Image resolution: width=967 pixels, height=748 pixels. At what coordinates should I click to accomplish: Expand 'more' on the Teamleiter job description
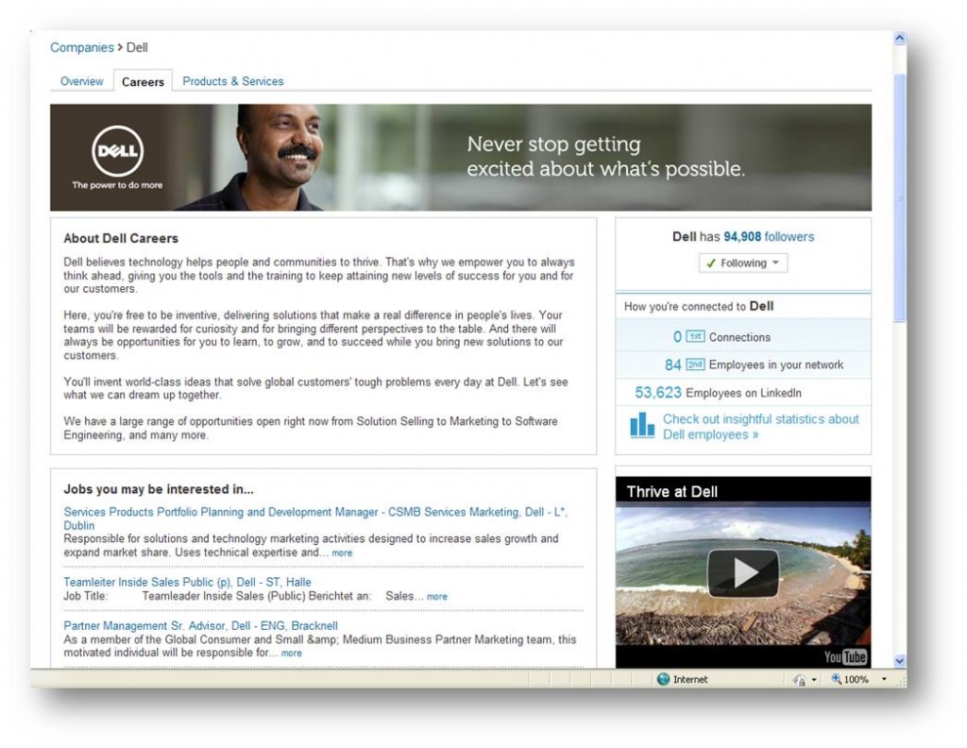[436, 597]
